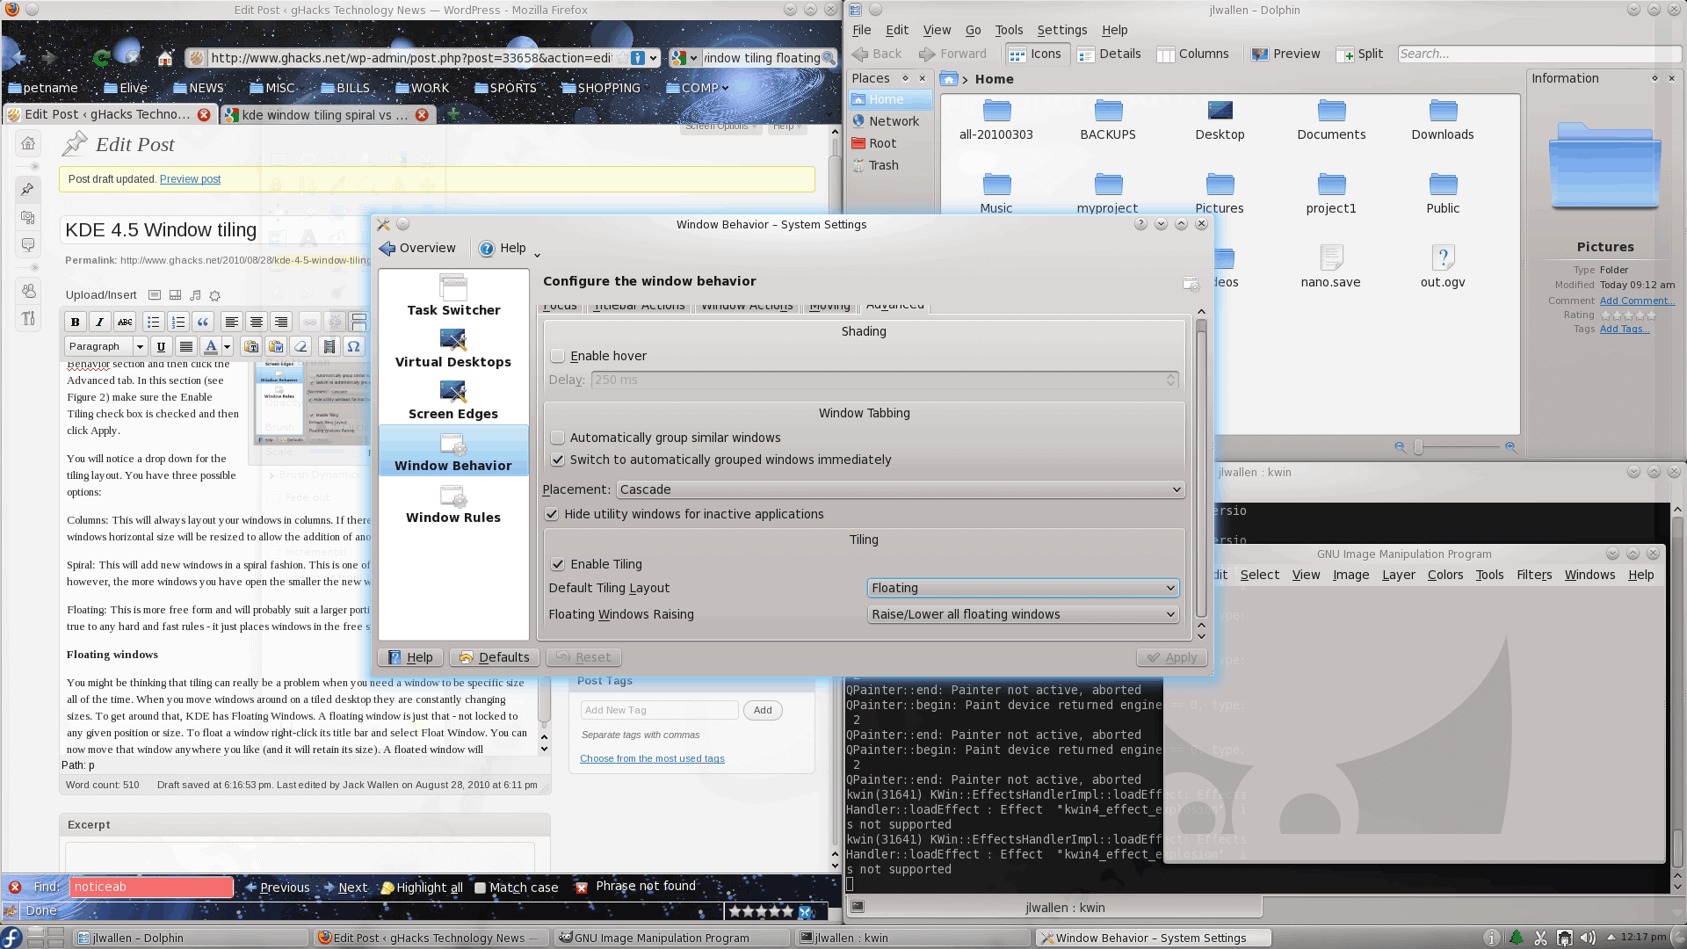
Task: Insert a blockquote in the post editor
Action: click(x=203, y=322)
